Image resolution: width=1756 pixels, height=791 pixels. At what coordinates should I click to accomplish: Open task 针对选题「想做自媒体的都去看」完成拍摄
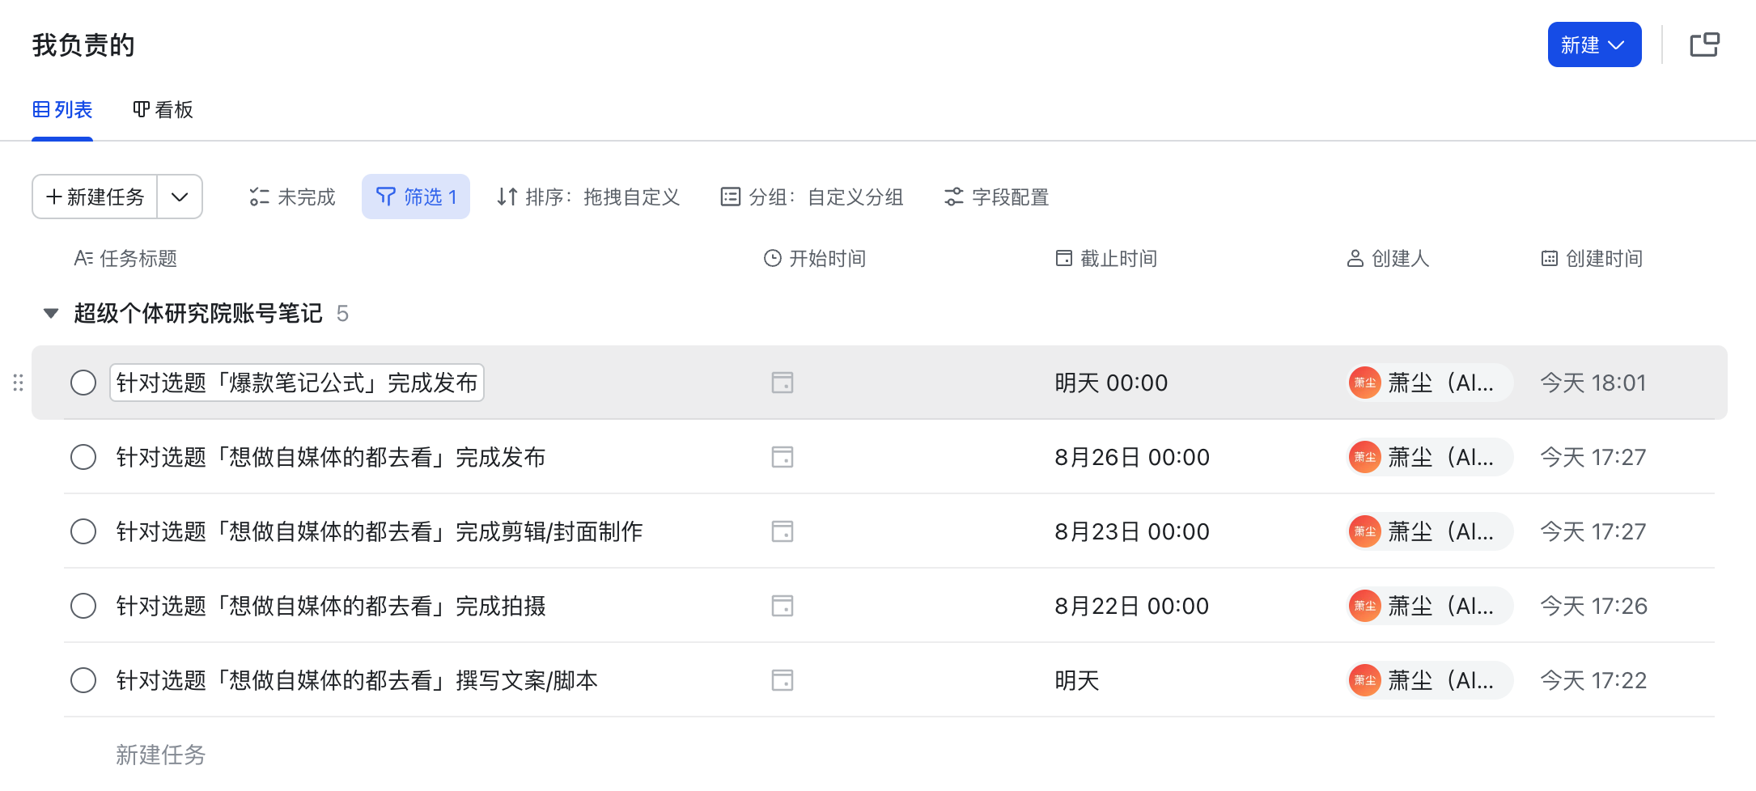[331, 606]
